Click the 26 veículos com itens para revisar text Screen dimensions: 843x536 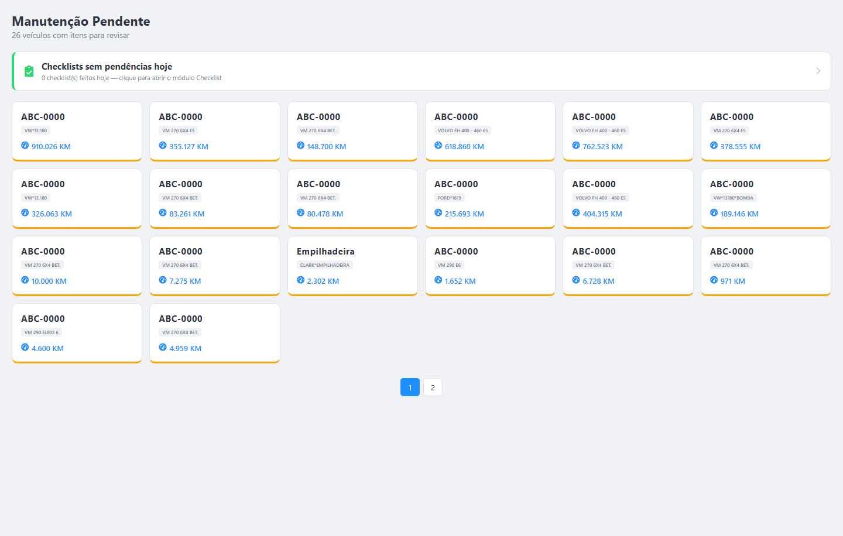click(x=71, y=36)
